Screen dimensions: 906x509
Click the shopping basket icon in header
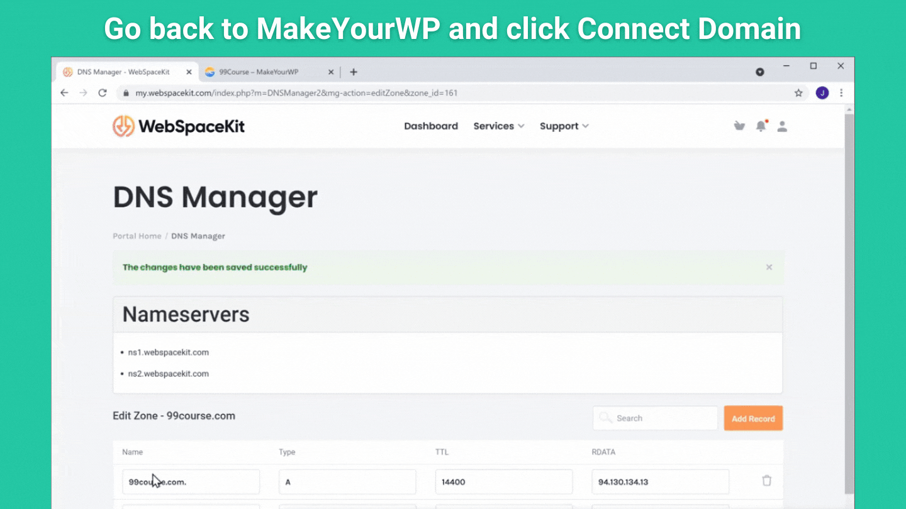(x=739, y=126)
